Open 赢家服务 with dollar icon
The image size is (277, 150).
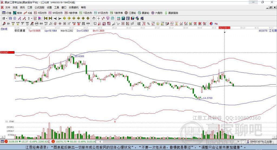[171, 13]
